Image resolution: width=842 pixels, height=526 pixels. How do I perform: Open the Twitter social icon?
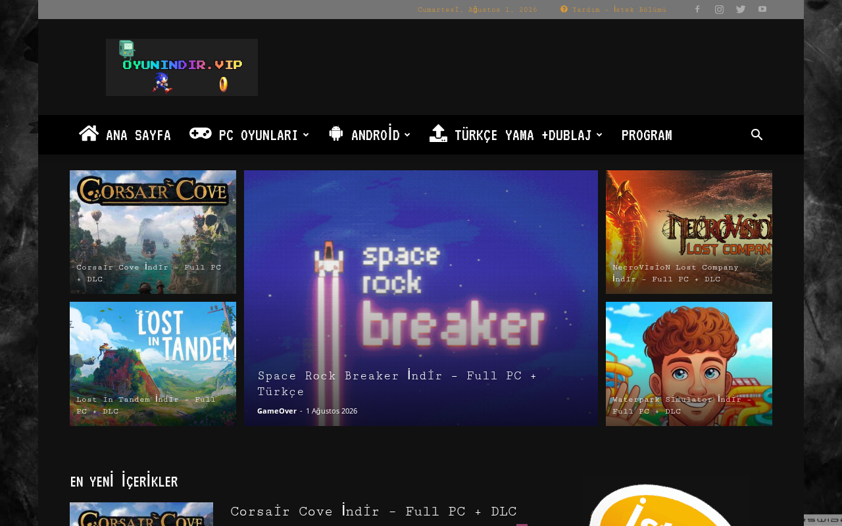(741, 9)
